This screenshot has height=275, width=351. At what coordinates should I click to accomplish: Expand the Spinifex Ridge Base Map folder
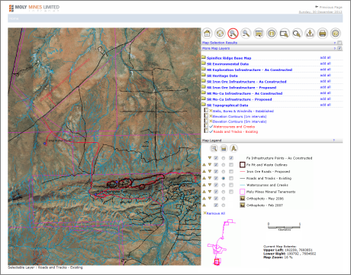204,57
